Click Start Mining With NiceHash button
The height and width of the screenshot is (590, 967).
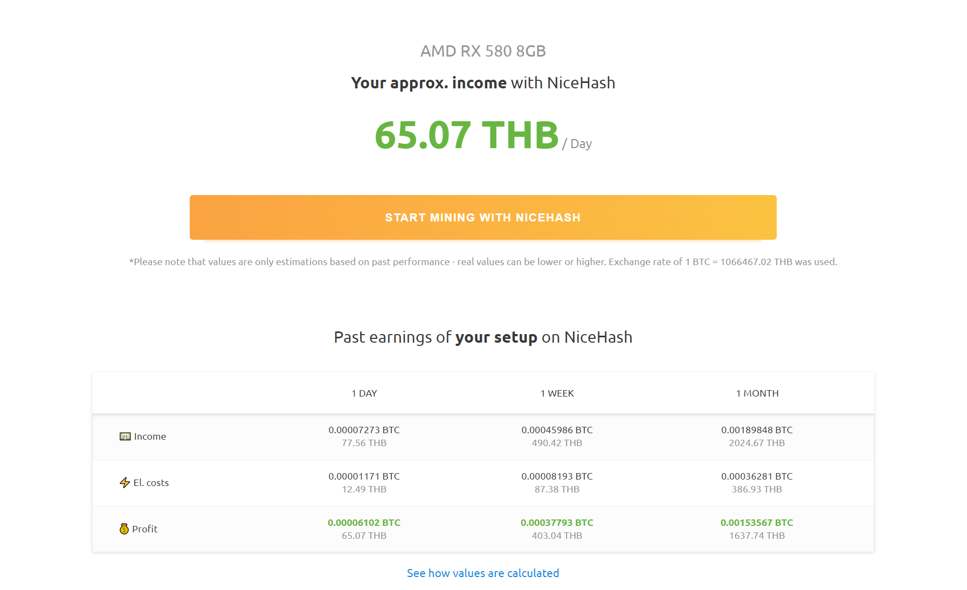[x=483, y=217]
